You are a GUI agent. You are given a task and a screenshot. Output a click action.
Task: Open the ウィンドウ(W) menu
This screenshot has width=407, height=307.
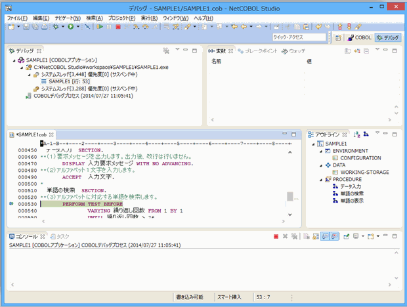click(176, 18)
